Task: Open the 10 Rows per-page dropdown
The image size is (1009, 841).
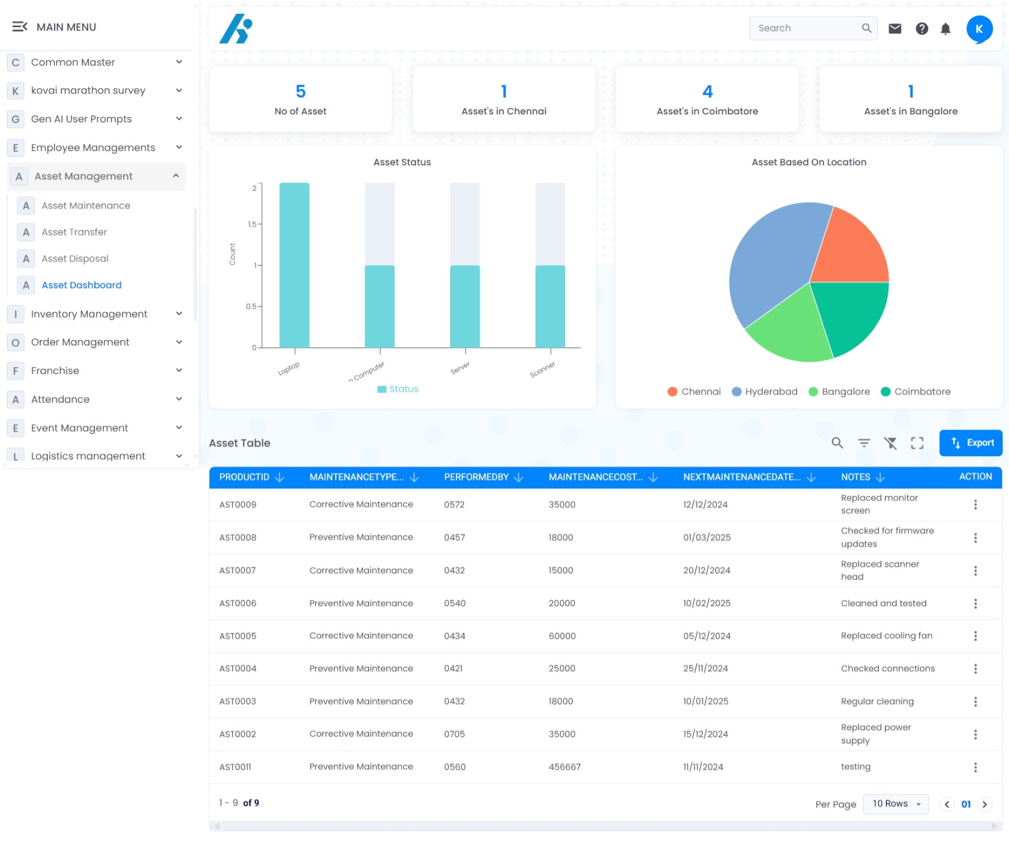Action: (895, 803)
